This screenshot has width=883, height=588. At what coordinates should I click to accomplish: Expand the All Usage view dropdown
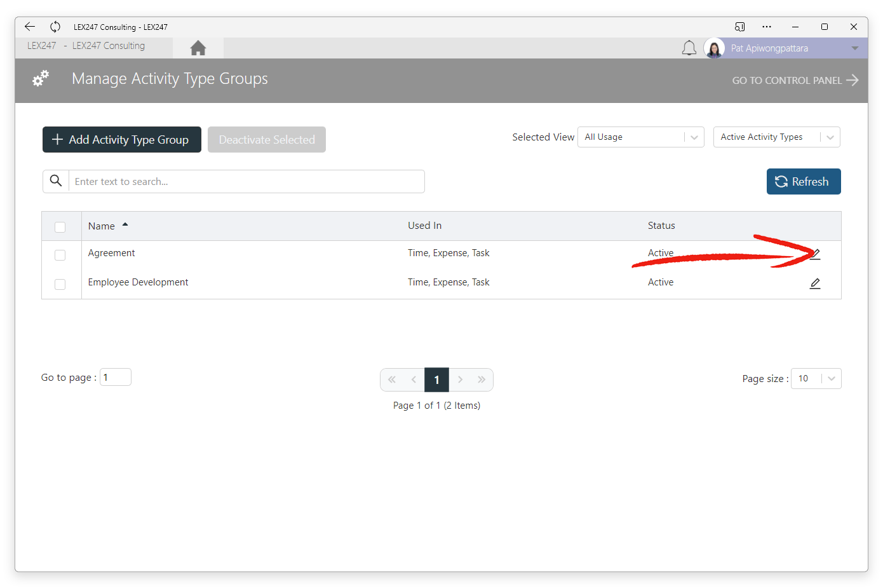(x=641, y=137)
